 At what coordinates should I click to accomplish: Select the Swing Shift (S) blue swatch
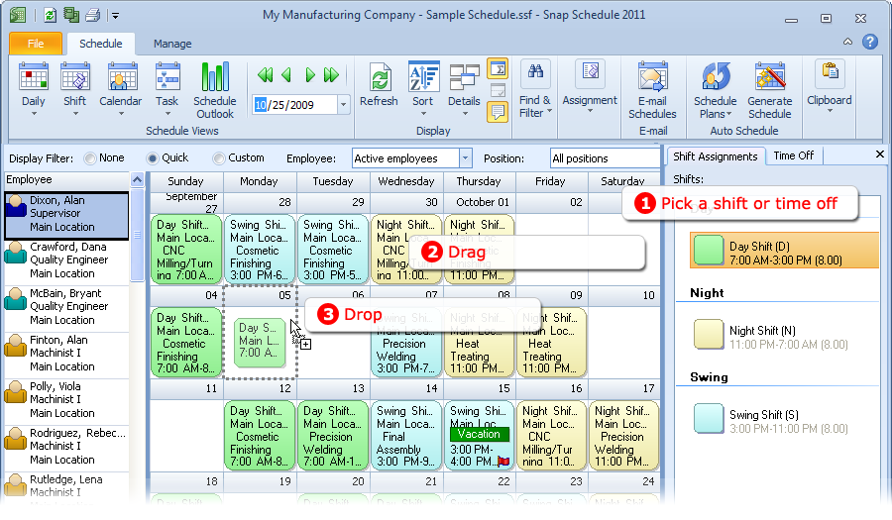[709, 418]
